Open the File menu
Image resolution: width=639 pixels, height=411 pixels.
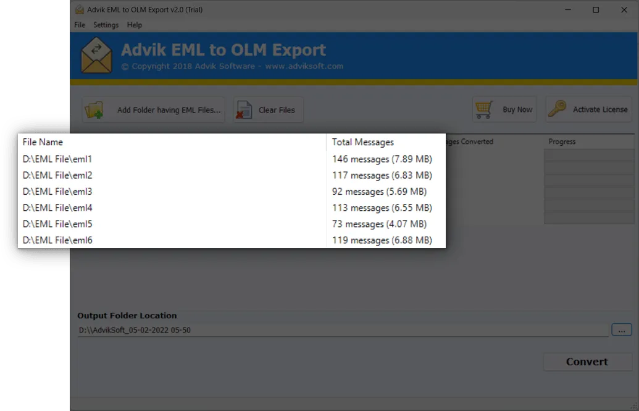(79, 25)
